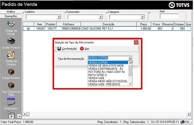Click Valor Total Preço in status bar
Screen dimensions: 194x125
(17, 122)
